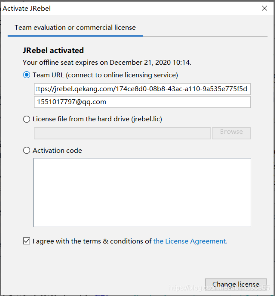Click the offline seat expiry date message

pos(107,63)
